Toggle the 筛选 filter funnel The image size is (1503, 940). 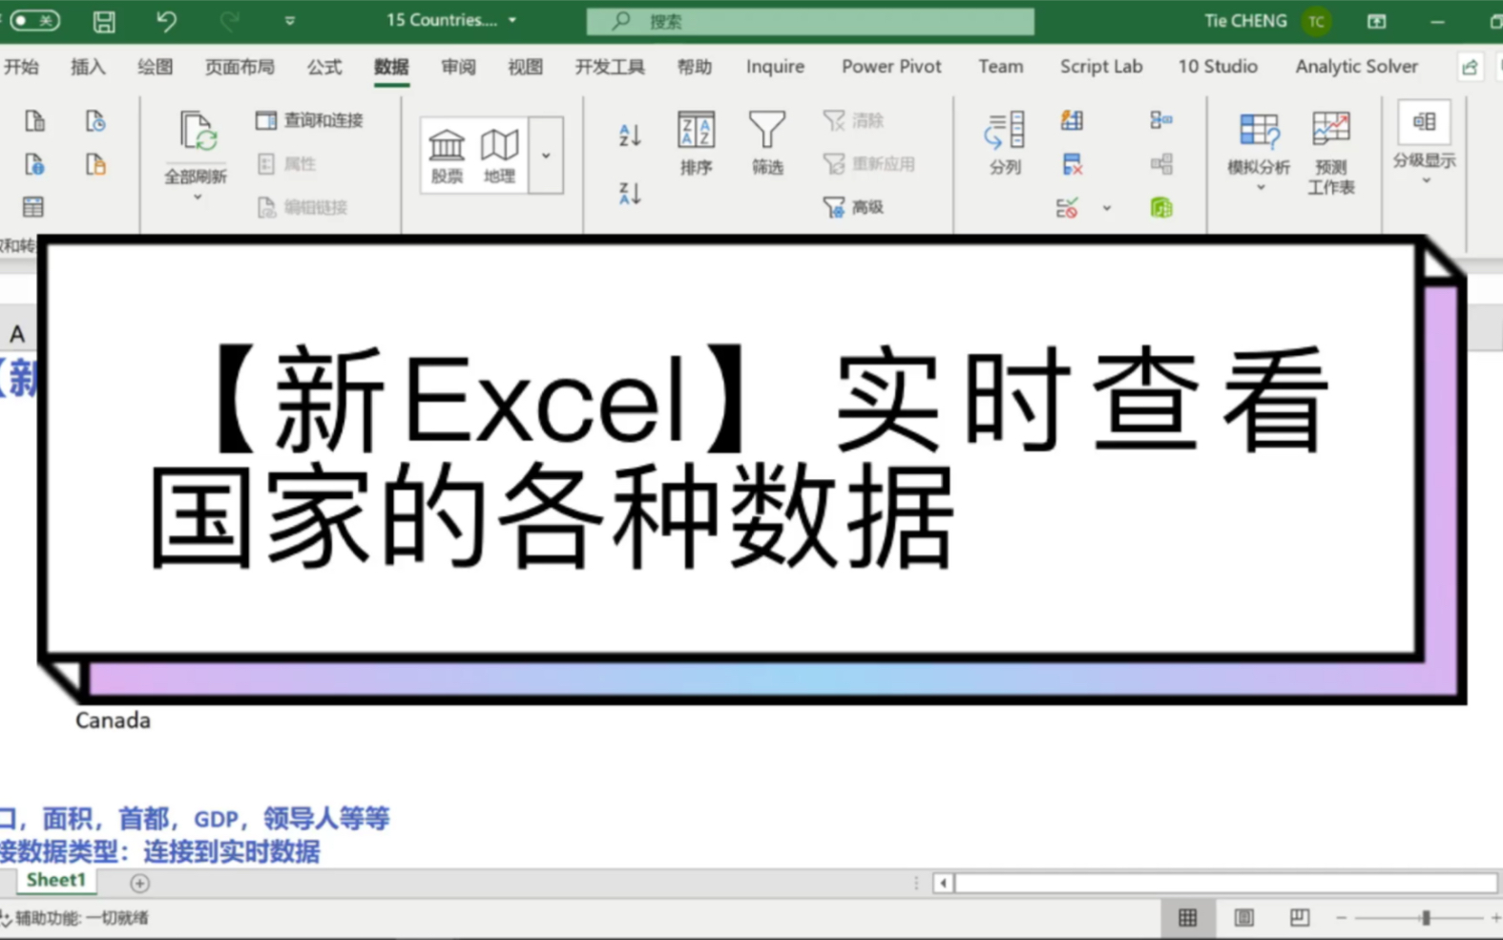coord(767,143)
